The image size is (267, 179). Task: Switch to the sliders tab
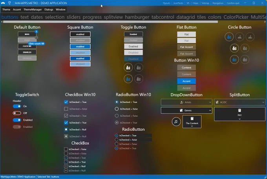coord(73,17)
